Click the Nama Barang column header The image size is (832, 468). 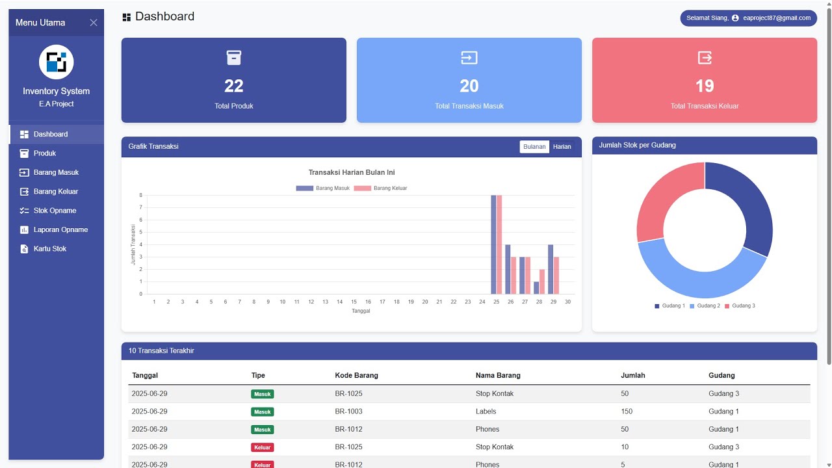(x=498, y=376)
